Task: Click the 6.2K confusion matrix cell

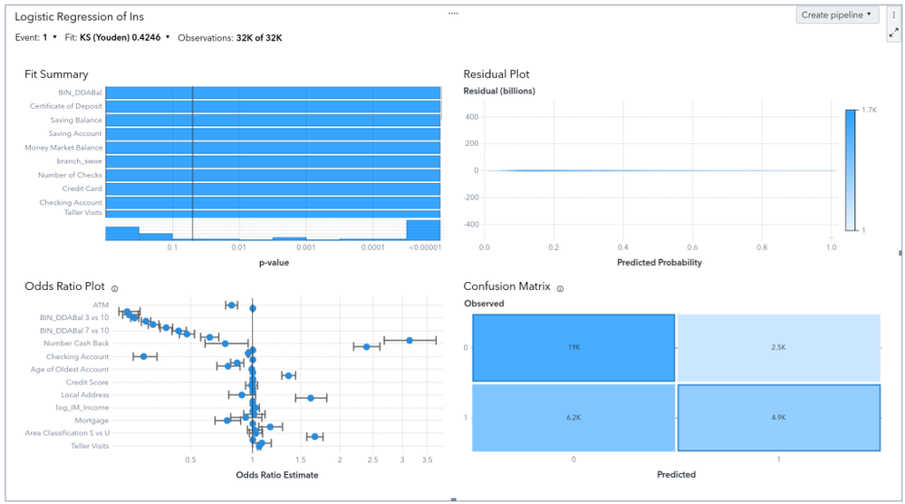Action: click(573, 418)
